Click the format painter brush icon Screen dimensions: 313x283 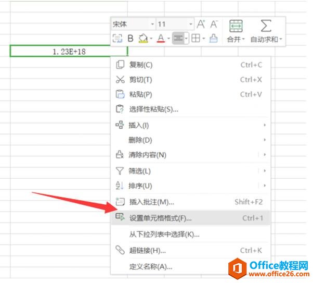pos(213,38)
